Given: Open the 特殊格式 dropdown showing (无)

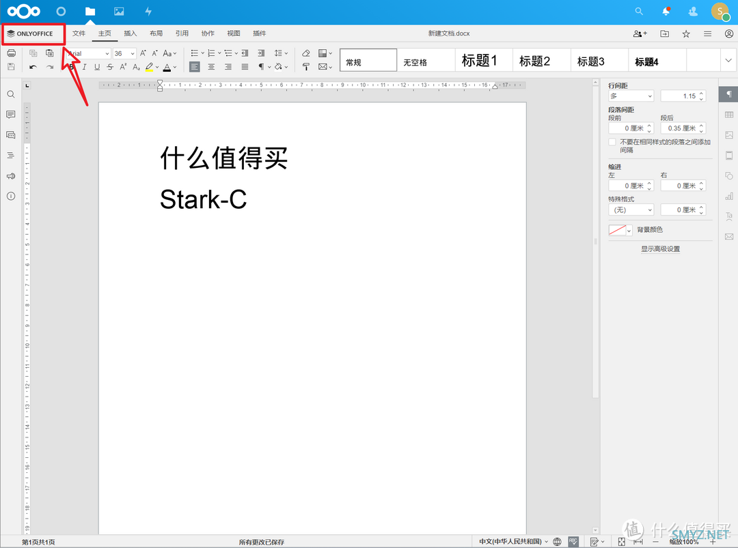Looking at the screenshot, I should pos(631,210).
